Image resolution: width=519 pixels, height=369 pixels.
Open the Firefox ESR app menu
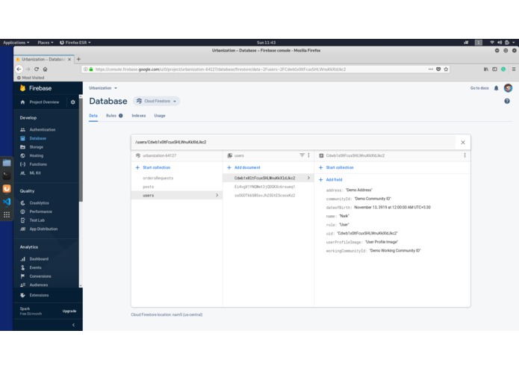[75, 43]
